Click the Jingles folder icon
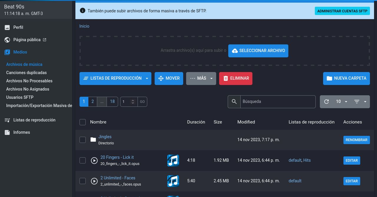This screenshot has height=197, width=377. (93, 140)
